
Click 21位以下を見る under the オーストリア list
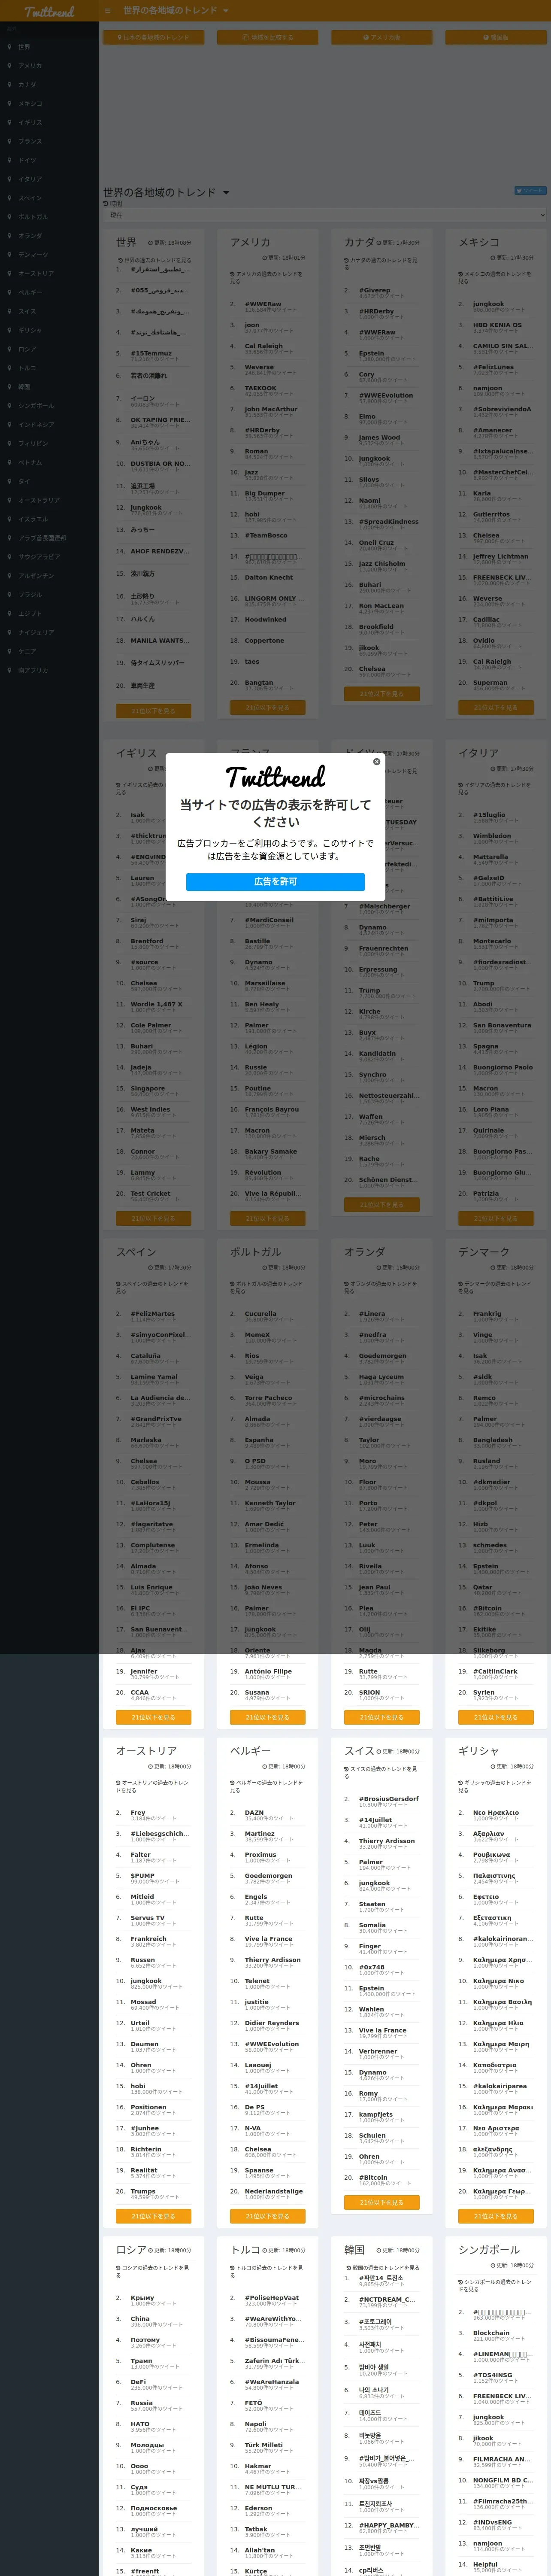[x=153, y=2216]
